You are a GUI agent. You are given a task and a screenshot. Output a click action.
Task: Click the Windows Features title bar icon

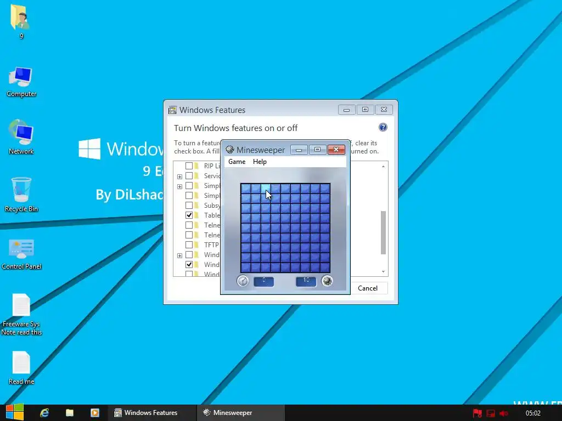(x=172, y=110)
